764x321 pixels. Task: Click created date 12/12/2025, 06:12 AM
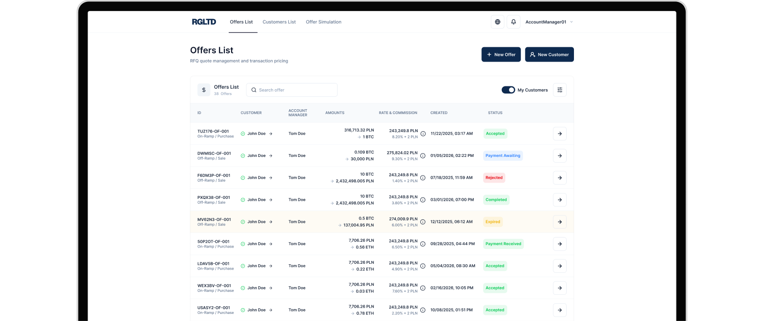(452, 222)
